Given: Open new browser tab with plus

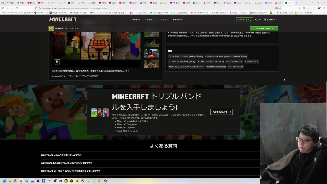Looking at the screenshot, I should [296, 3].
